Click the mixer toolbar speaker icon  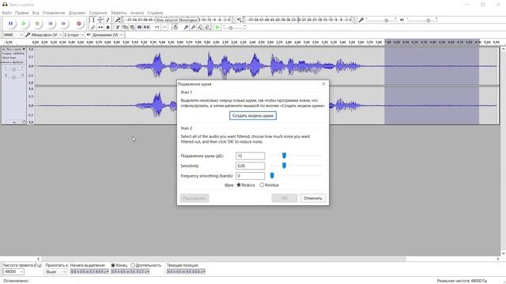point(402,20)
